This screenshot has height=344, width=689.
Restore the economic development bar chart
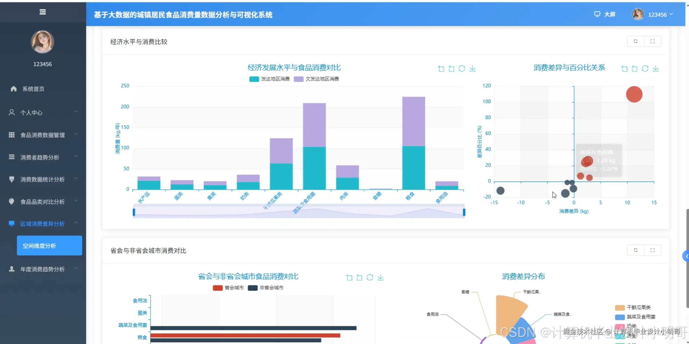coord(462,69)
